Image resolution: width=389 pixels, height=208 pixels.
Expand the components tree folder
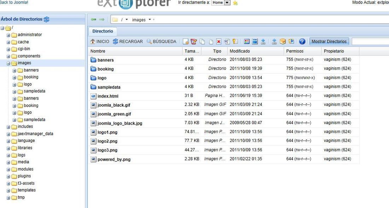pyautogui.click(x=8, y=57)
